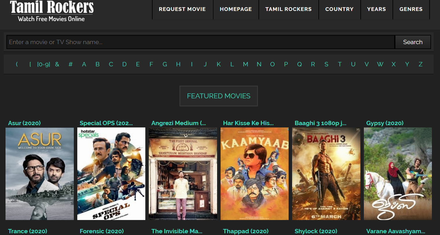Click the Search button
The image size is (440, 235).
(x=413, y=42)
